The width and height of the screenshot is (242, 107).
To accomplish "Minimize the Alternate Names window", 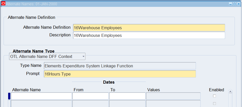I will (230, 4).
